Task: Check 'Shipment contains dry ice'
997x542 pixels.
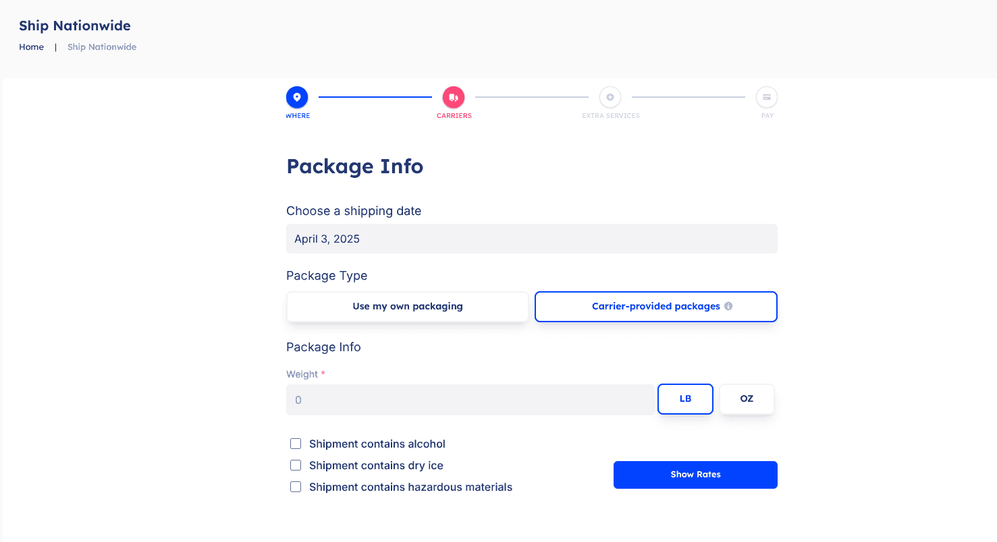Action: tap(296, 465)
